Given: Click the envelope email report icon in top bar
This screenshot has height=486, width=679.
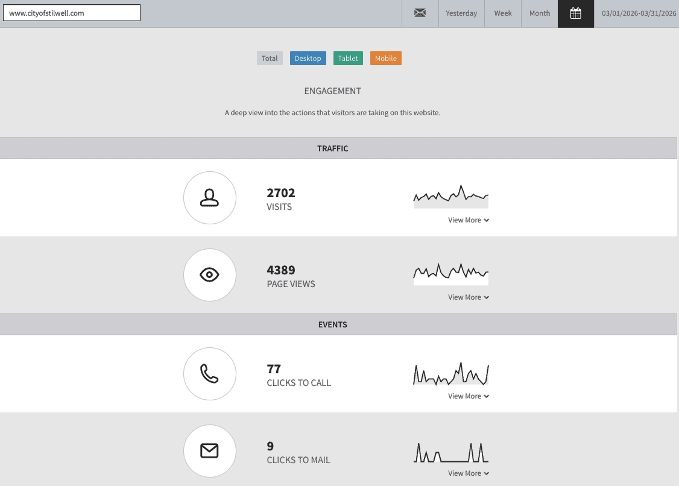Looking at the screenshot, I should [x=420, y=13].
